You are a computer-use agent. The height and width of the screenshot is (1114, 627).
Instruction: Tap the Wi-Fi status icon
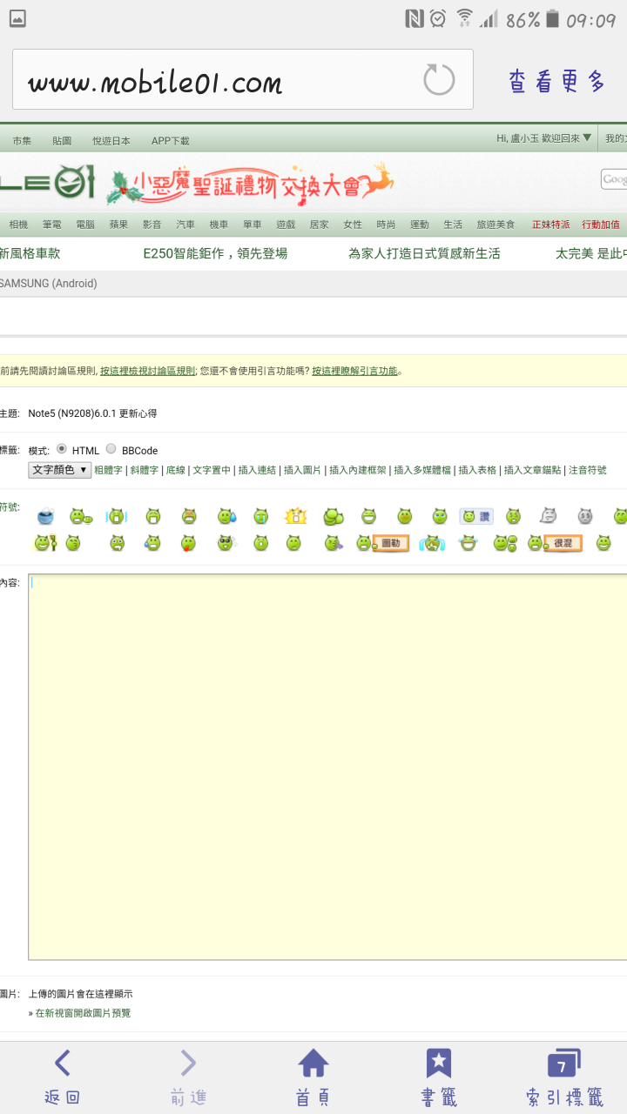click(x=464, y=18)
